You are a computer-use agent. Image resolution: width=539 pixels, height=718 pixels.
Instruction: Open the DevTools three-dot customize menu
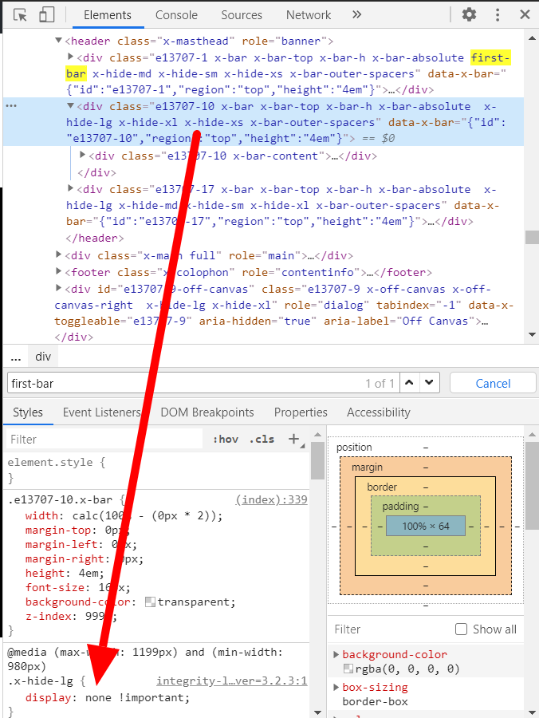498,15
